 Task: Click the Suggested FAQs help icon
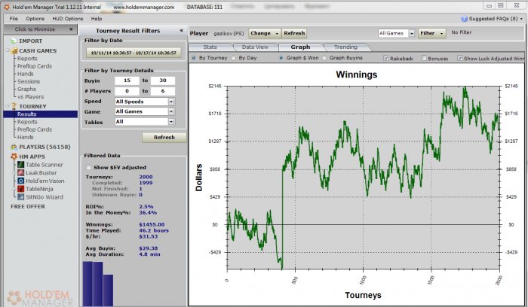coord(464,19)
